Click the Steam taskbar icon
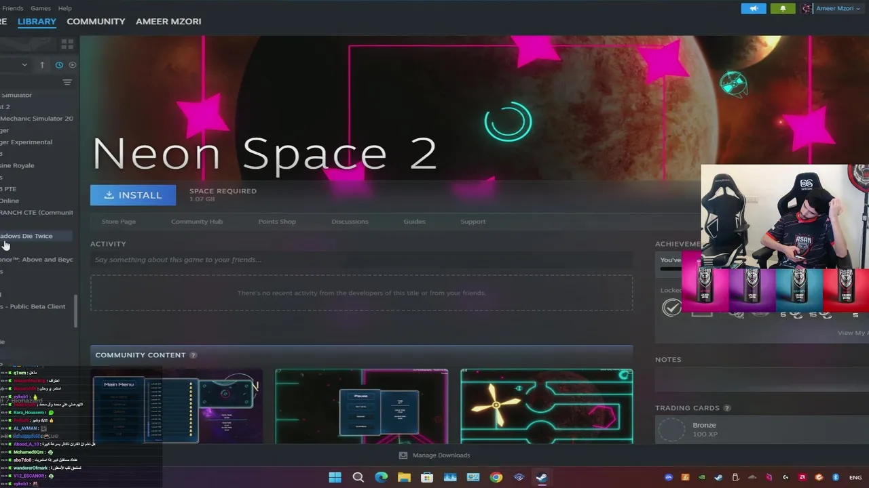869x488 pixels. pyautogui.click(x=542, y=477)
